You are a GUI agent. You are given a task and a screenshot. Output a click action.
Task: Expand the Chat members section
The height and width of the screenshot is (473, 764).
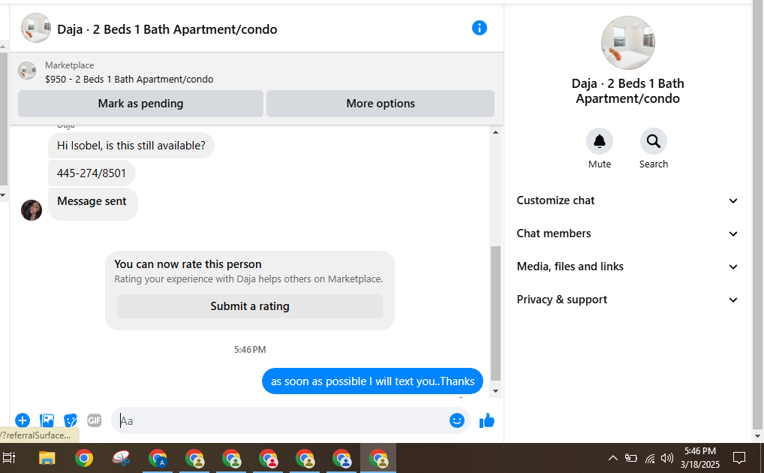click(627, 233)
